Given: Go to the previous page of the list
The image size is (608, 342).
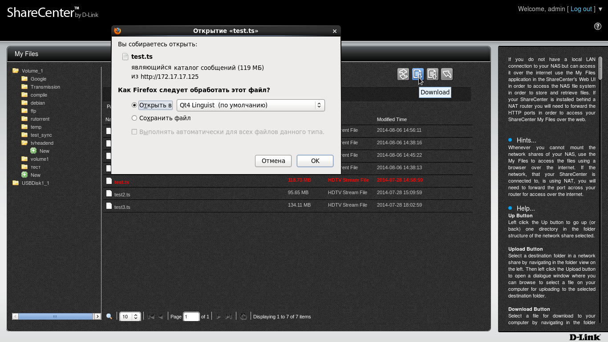Looking at the screenshot, I should (x=161, y=317).
